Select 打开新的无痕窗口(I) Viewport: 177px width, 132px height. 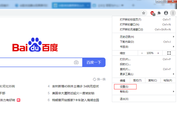132,30
